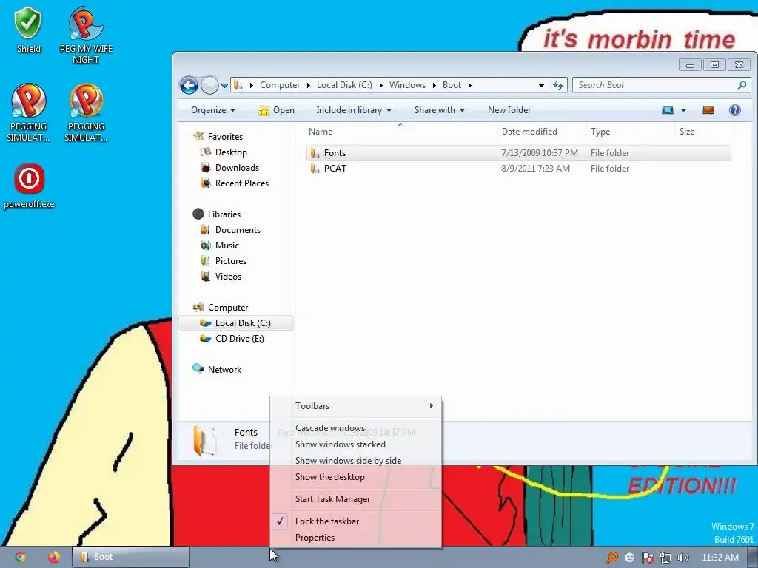Open the view options dropdown arrow

point(683,110)
